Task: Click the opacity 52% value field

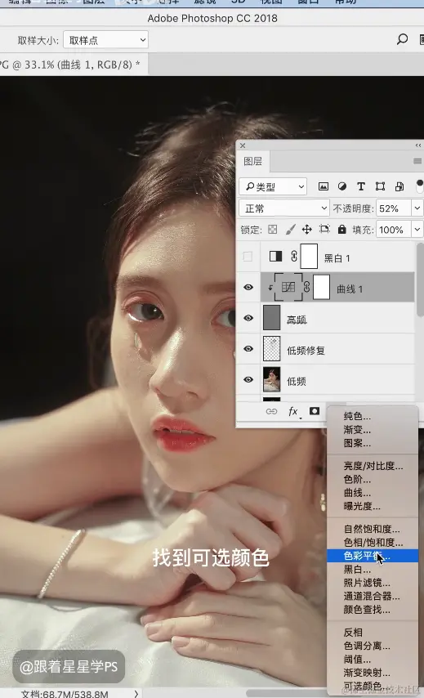Action: click(393, 208)
